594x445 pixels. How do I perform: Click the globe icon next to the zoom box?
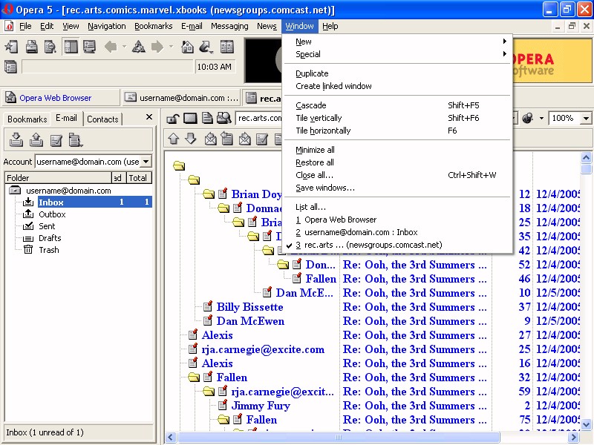coord(527,119)
